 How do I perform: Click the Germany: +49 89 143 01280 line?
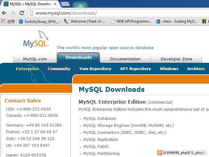[34, 125]
